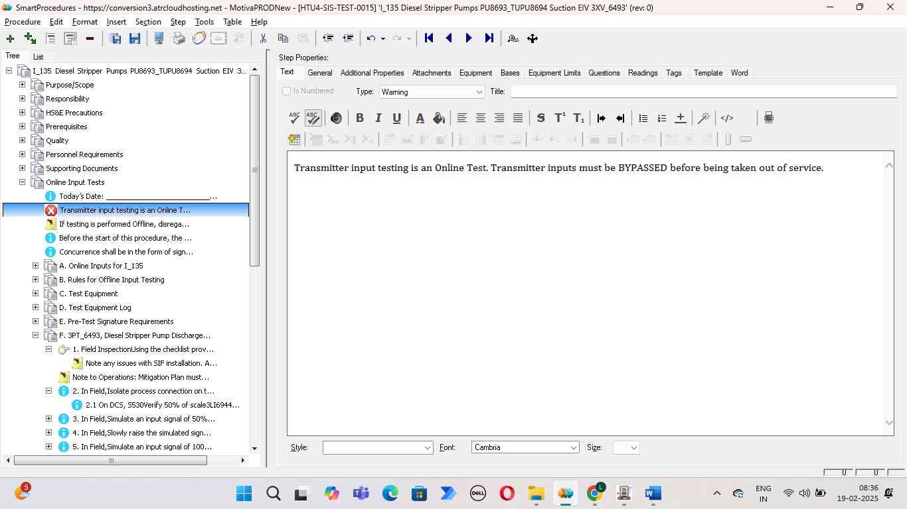Viewport: 907px width, 509px height.
Task: Open Google Chrome from the taskbar
Action: 595,493
